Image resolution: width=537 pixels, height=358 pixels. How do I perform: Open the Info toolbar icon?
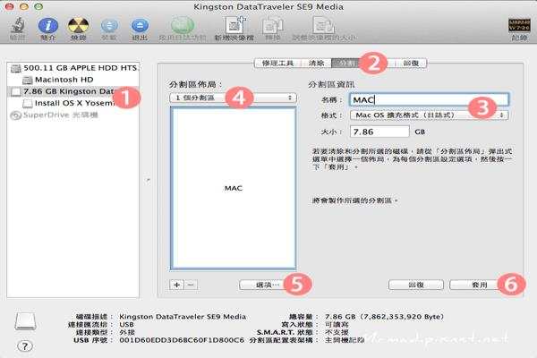tap(48, 26)
